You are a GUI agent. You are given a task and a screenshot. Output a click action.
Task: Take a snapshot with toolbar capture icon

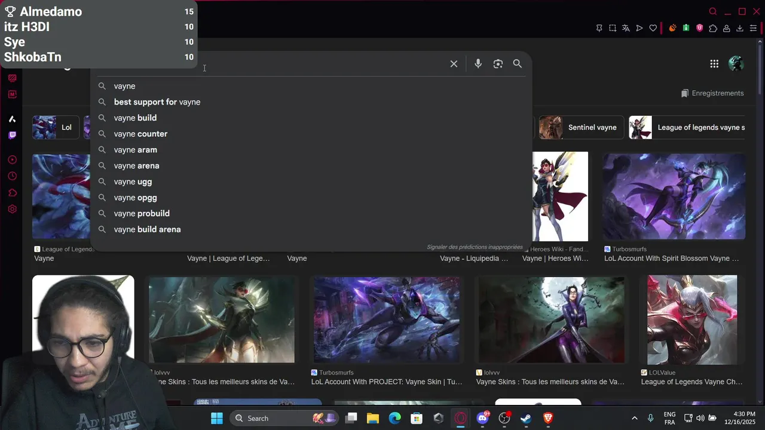[x=613, y=28]
